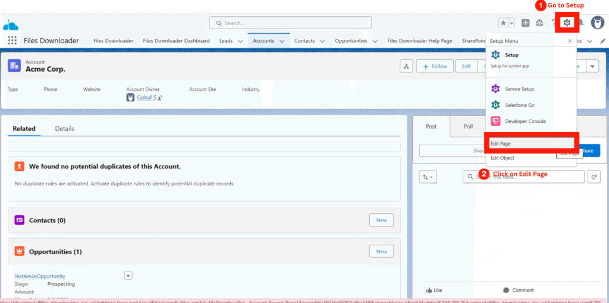Screen dimensions: 609x303
Task: Open Files Downloader nav tab
Action: click(x=114, y=41)
